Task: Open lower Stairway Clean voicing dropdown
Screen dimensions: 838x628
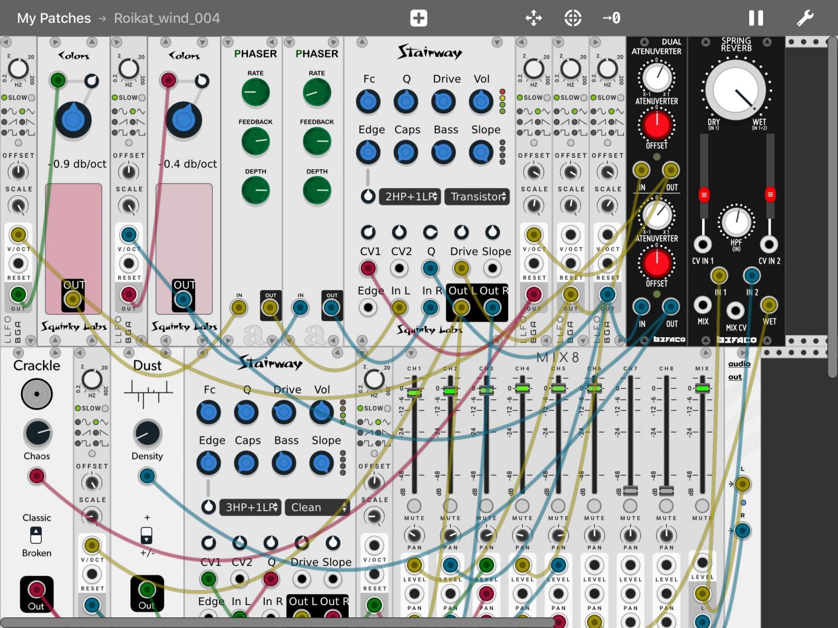Action: click(317, 507)
